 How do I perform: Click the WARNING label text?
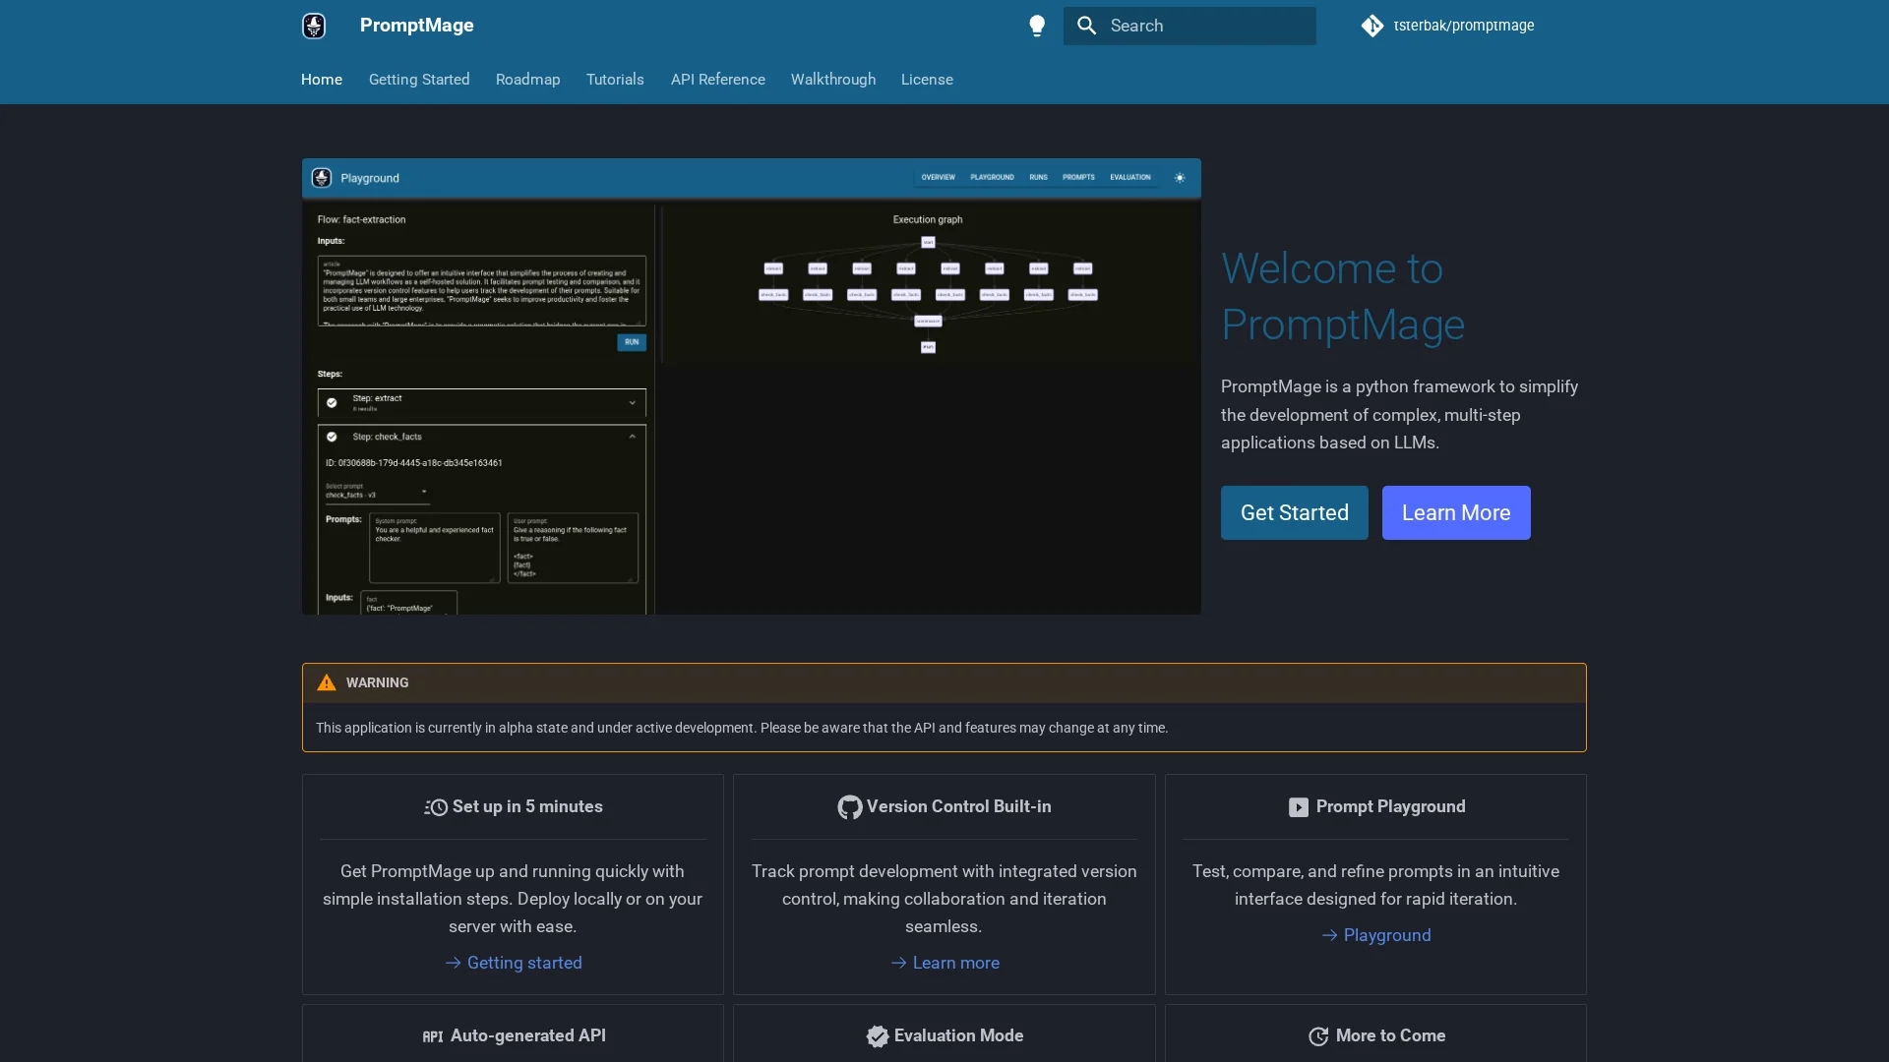[377, 682]
